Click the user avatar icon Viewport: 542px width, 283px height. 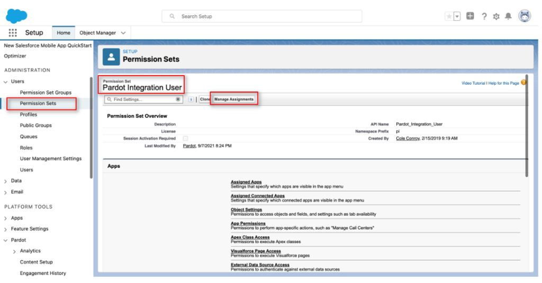(x=525, y=16)
